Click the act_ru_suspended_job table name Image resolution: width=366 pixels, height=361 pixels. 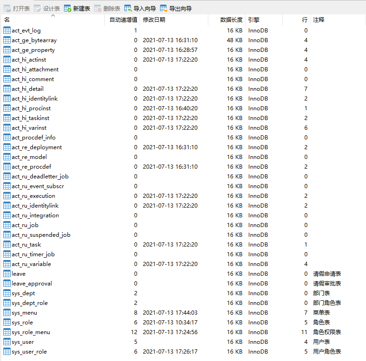(41, 235)
